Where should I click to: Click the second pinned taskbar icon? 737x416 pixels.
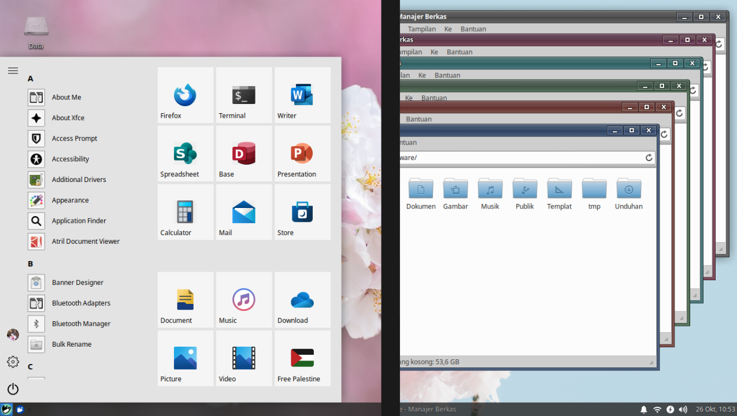20,409
